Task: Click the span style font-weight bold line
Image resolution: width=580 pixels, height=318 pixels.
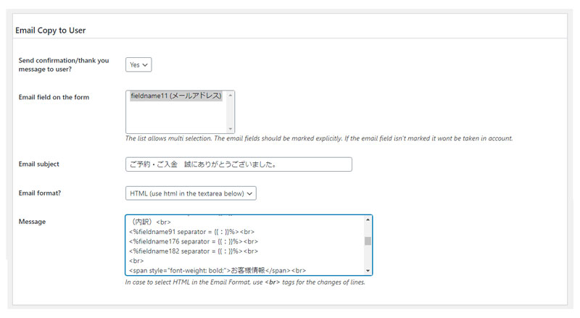Action: coord(217,270)
